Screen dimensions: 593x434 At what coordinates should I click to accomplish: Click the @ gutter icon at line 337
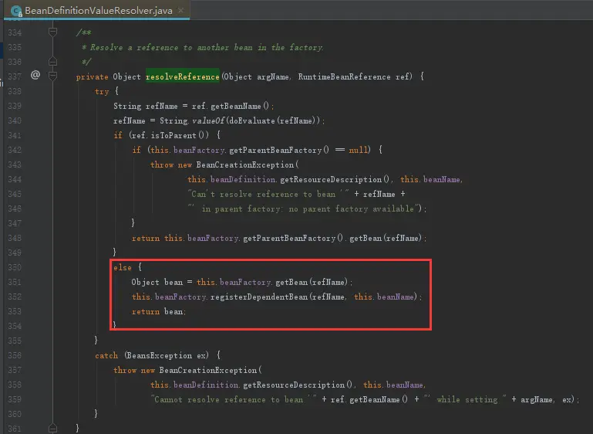pyautogui.click(x=35, y=75)
